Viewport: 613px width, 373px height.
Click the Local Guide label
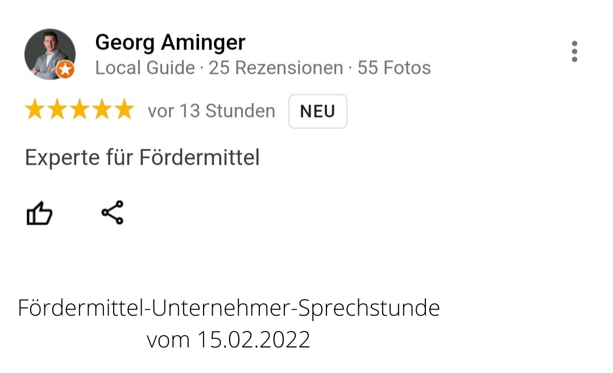tap(145, 68)
